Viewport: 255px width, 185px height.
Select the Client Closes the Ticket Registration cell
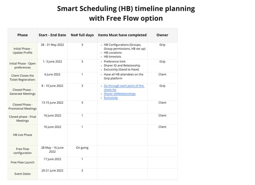(x=23, y=78)
